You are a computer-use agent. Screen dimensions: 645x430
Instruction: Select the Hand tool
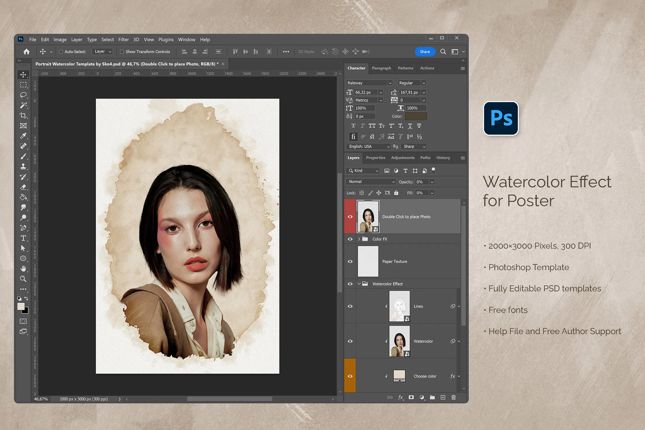[x=23, y=269]
